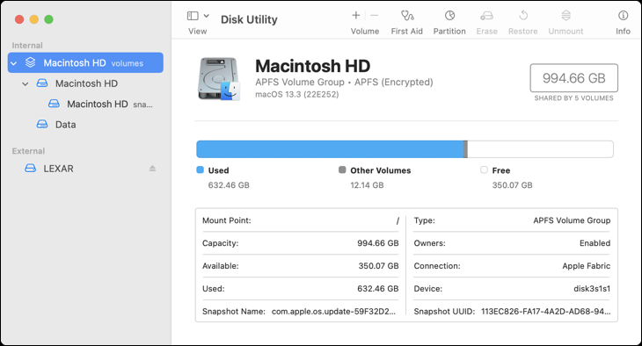The width and height of the screenshot is (642, 346).
Task: Open the sidebar View menu icon
Action: [193, 16]
